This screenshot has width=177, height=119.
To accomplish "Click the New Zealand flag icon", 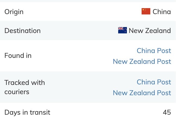I will (x=123, y=30).
